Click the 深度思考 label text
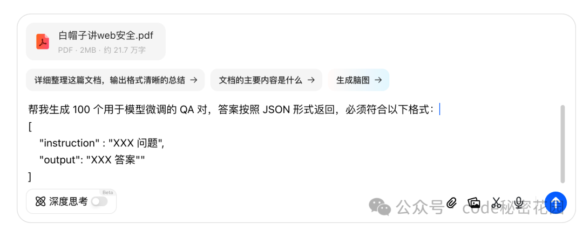583x231 pixels. pyautogui.click(x=69, y=202)
